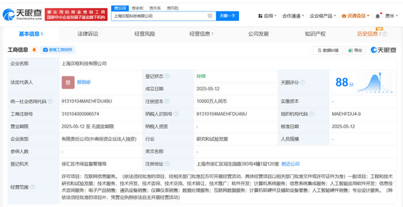Click the company name search input field
This screenshot has width=403, height=207.
point(159,16)
